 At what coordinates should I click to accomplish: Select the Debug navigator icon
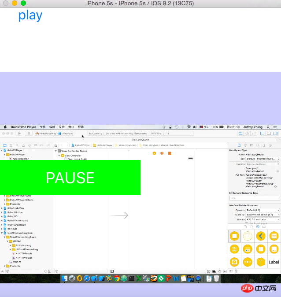[36, 145]
